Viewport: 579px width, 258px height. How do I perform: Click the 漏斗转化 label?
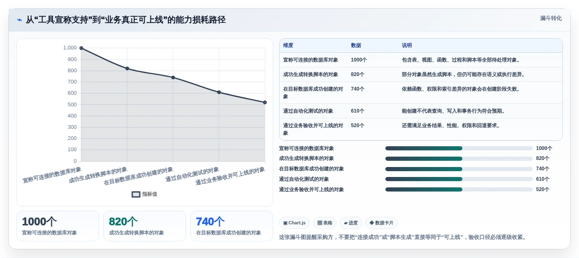pyautogui.click(x=551, y=18)
